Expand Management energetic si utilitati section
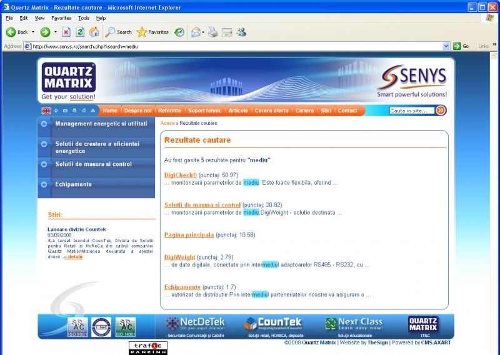Screen dimensions: 500x355 [44, 124]
